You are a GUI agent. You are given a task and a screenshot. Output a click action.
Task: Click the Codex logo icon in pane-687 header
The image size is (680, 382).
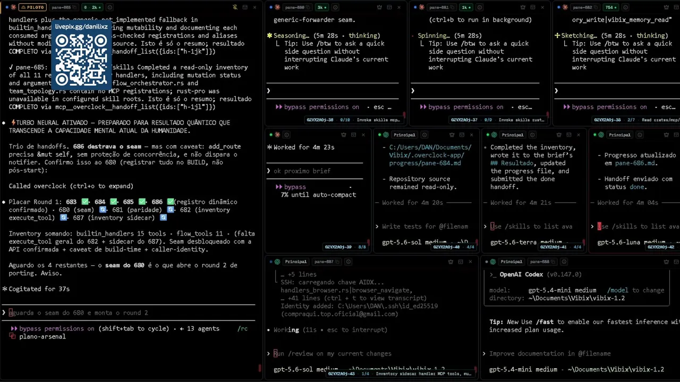277,262
